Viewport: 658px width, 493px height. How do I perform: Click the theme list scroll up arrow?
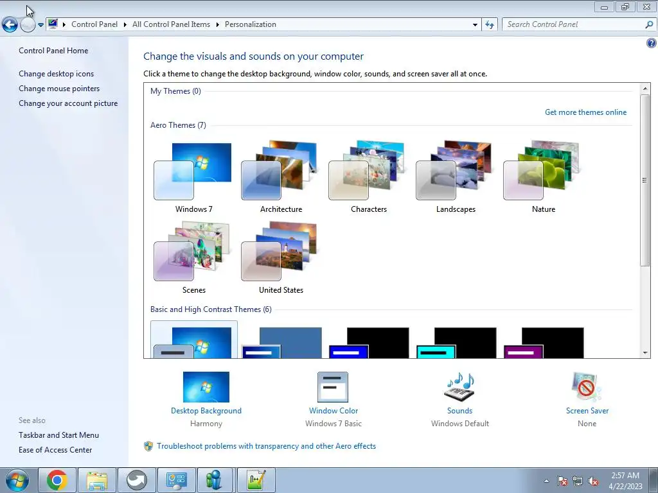coord(645,89)
